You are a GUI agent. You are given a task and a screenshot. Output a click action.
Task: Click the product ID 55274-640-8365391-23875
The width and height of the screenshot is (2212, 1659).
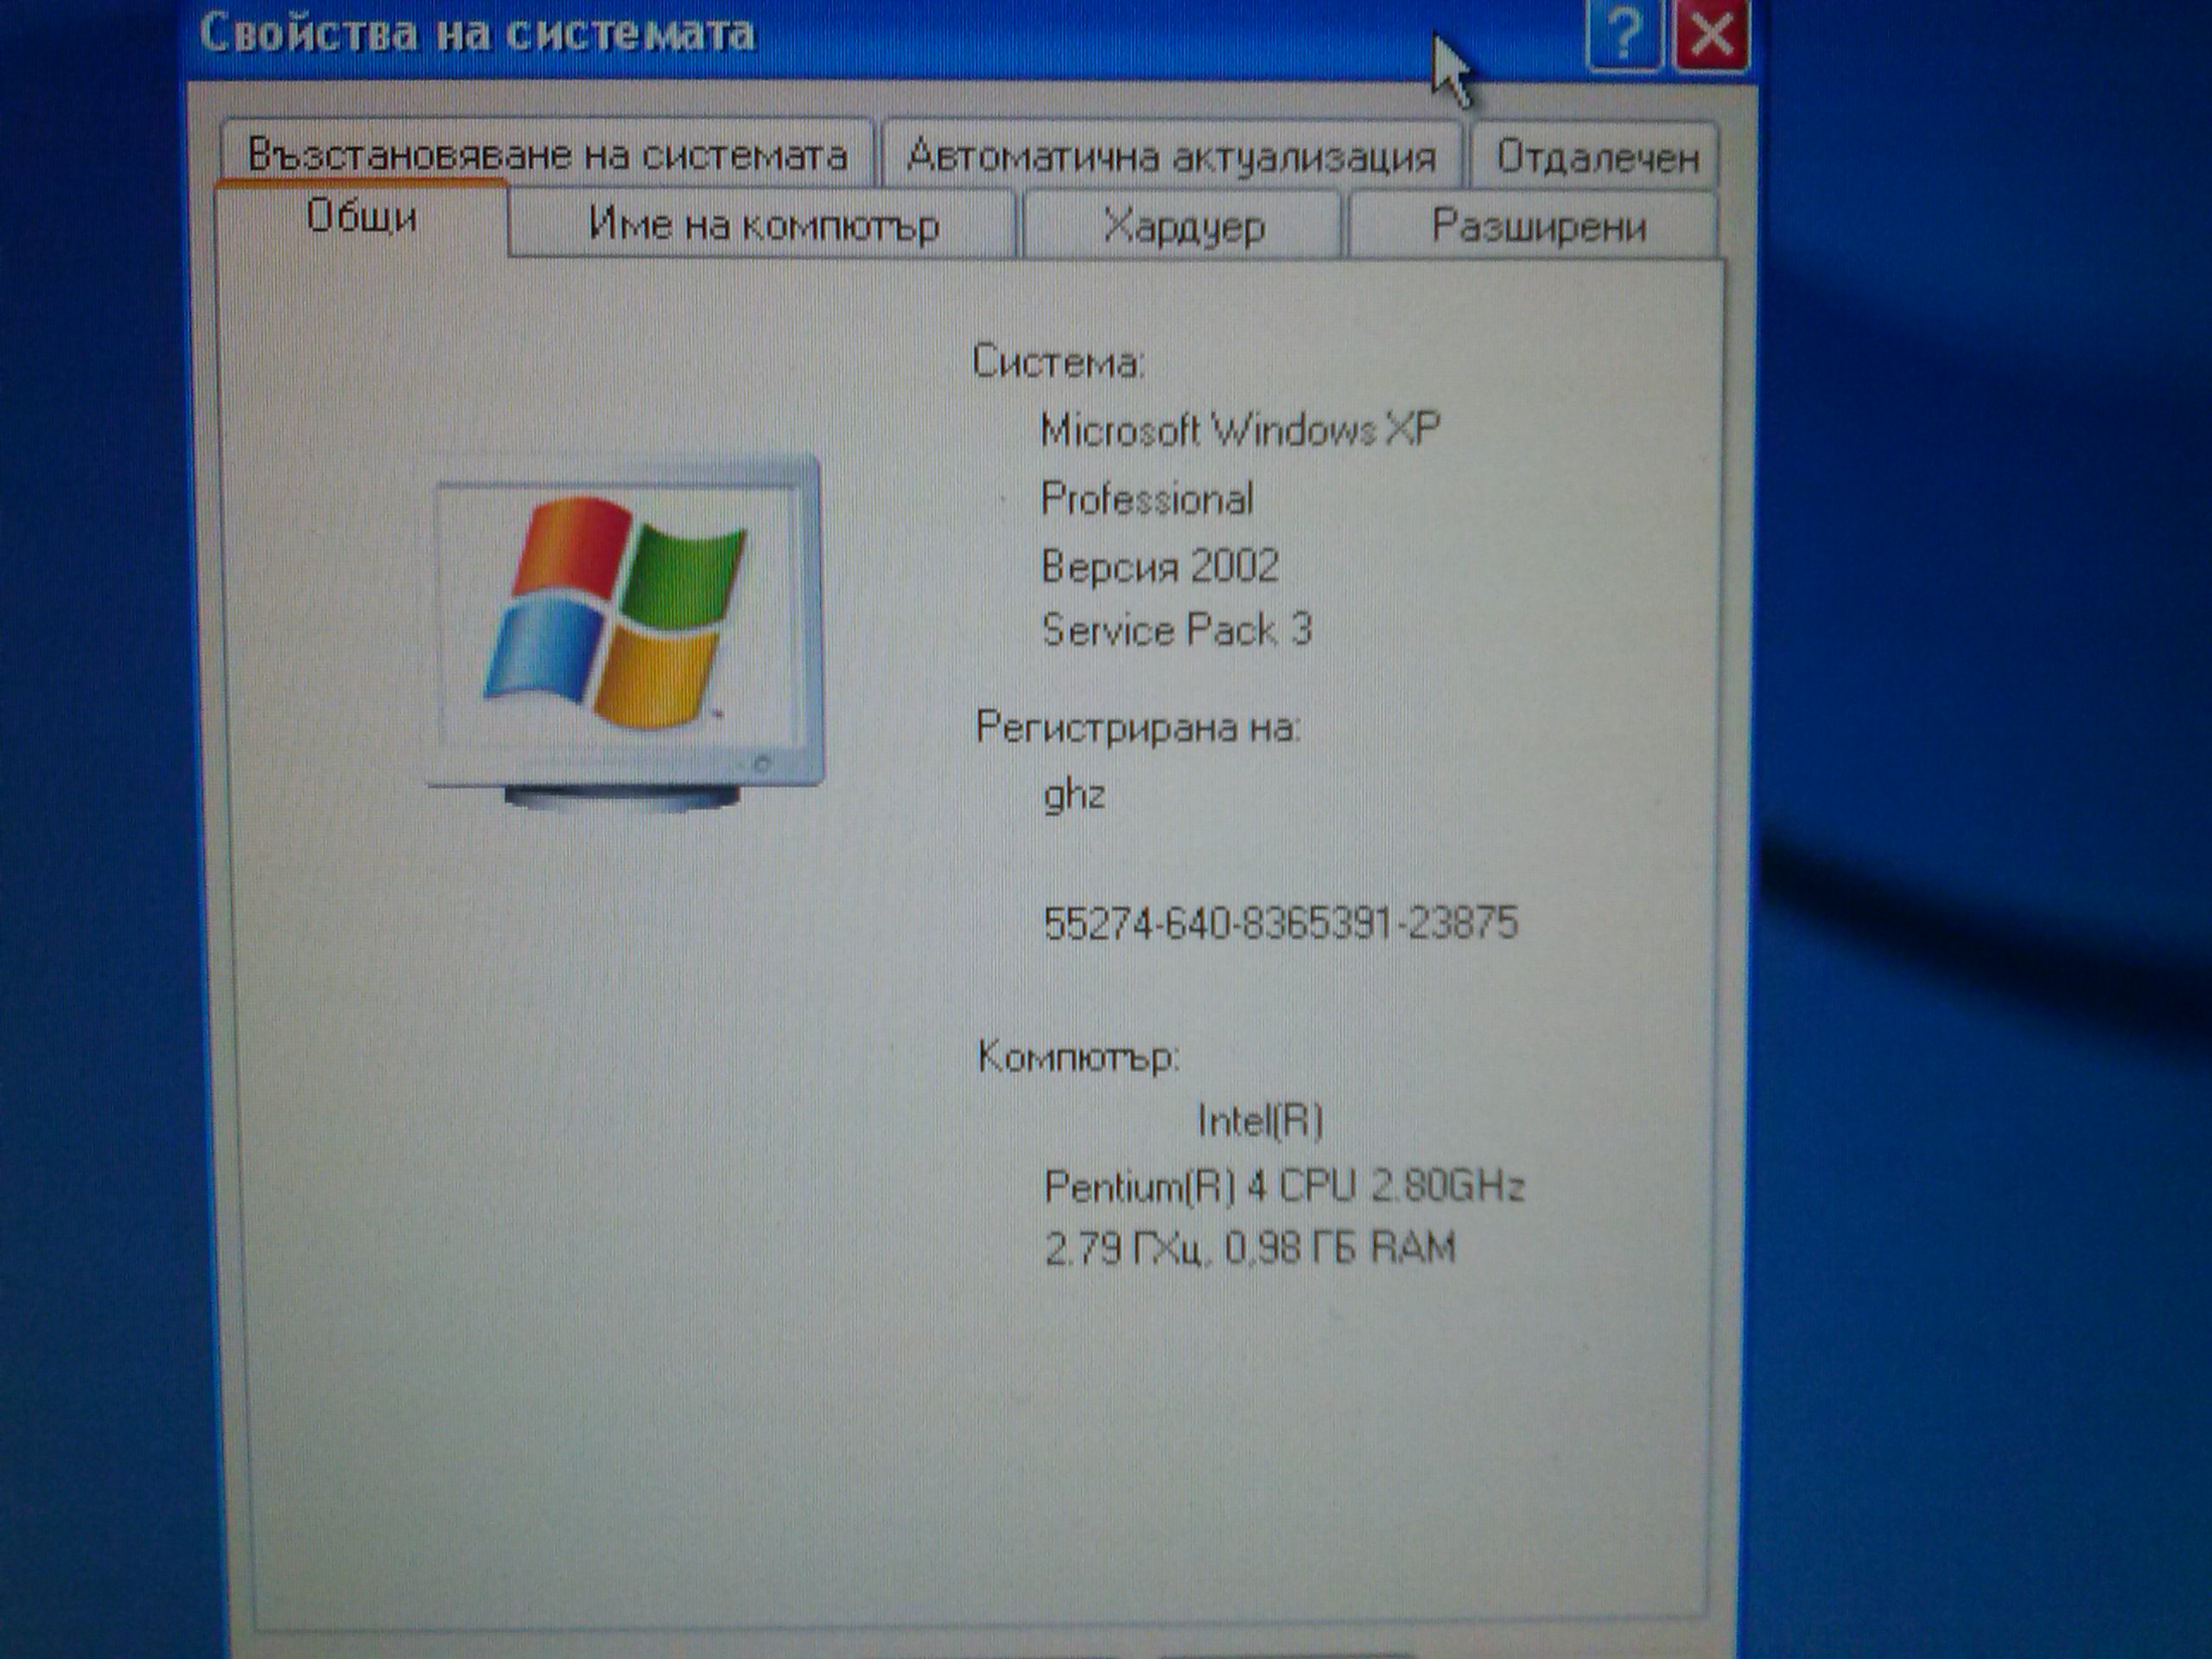click(x=1280, y=922)
